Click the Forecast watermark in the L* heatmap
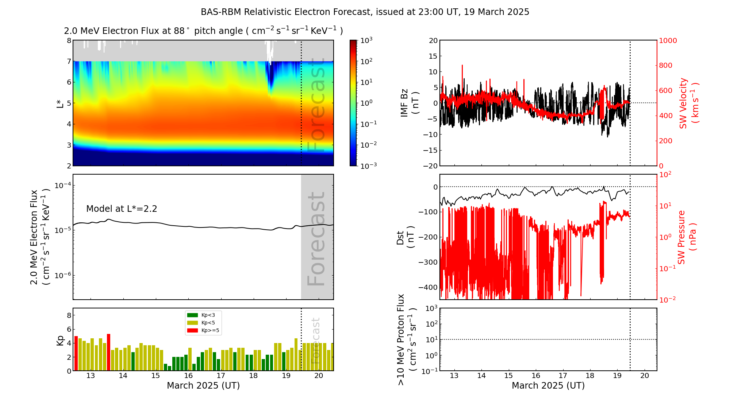Image resolution: width=730 pixels, height=401 pixels. coord(316,106)
